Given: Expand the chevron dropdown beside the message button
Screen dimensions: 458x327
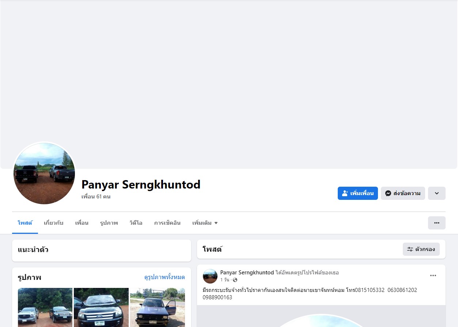Looking at the screenshot, I should click(436, 193).
